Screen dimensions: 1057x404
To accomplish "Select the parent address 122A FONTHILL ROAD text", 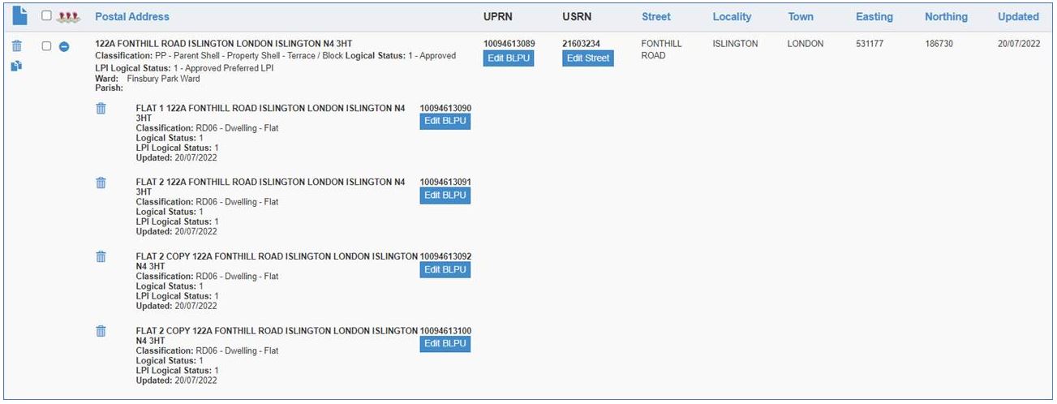I will [223, 43].
